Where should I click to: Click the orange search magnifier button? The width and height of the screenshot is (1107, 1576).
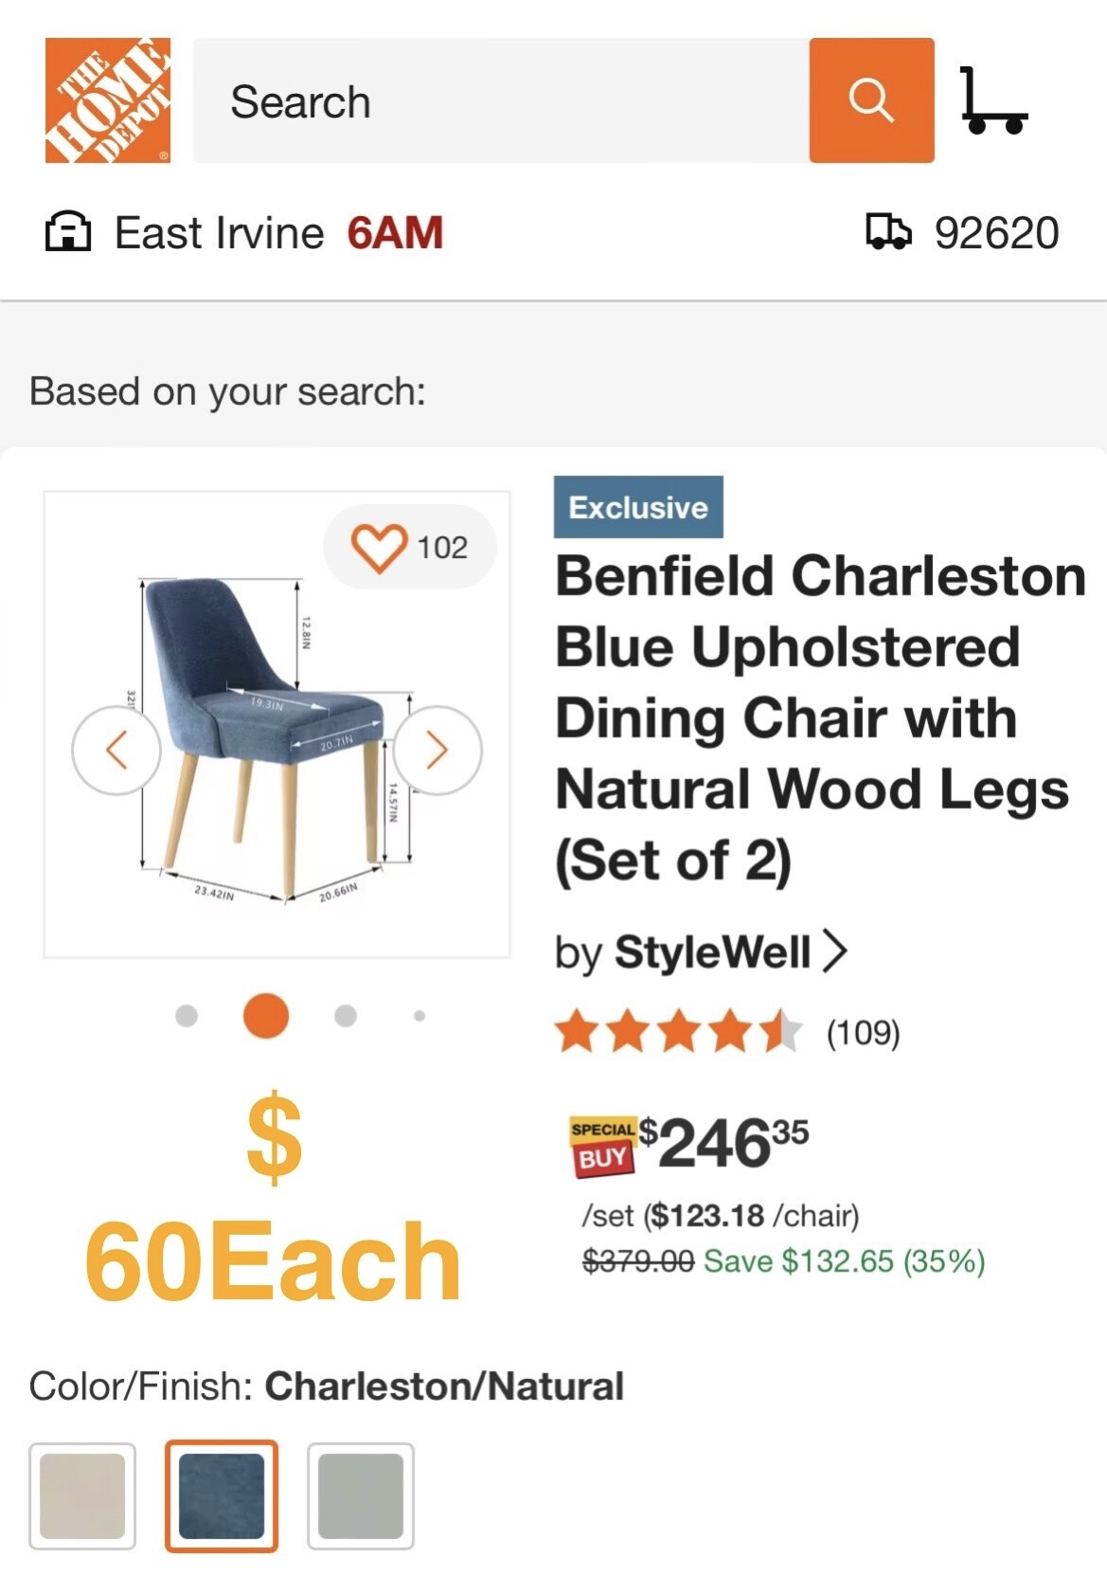click(871, 100)
